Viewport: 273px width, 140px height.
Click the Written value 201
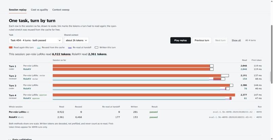pos(135,112)
